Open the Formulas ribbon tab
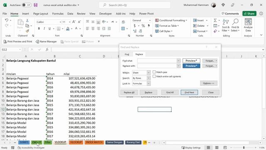266x150 pixels. coord(58,14)
